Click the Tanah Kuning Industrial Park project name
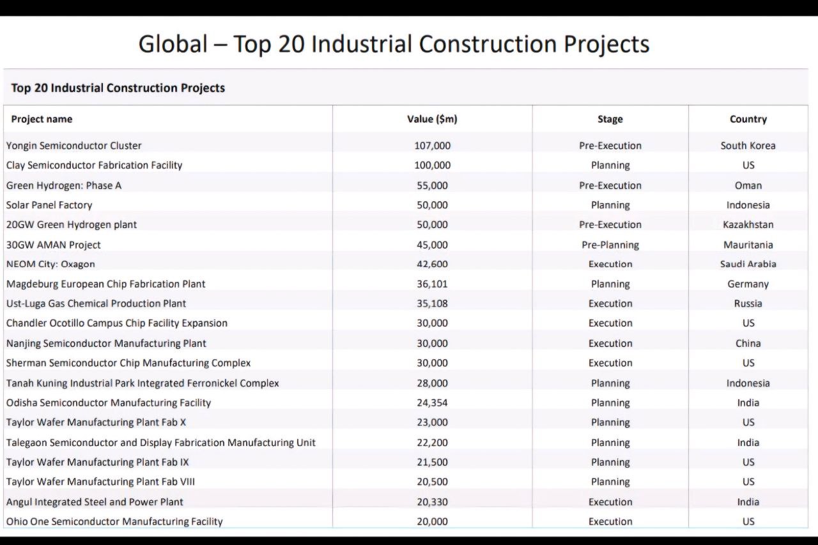This screenshot has width=818, height=545. [143, 383]
